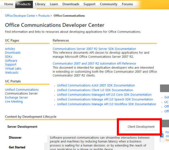Go to the Learn section

pos(54,4)
